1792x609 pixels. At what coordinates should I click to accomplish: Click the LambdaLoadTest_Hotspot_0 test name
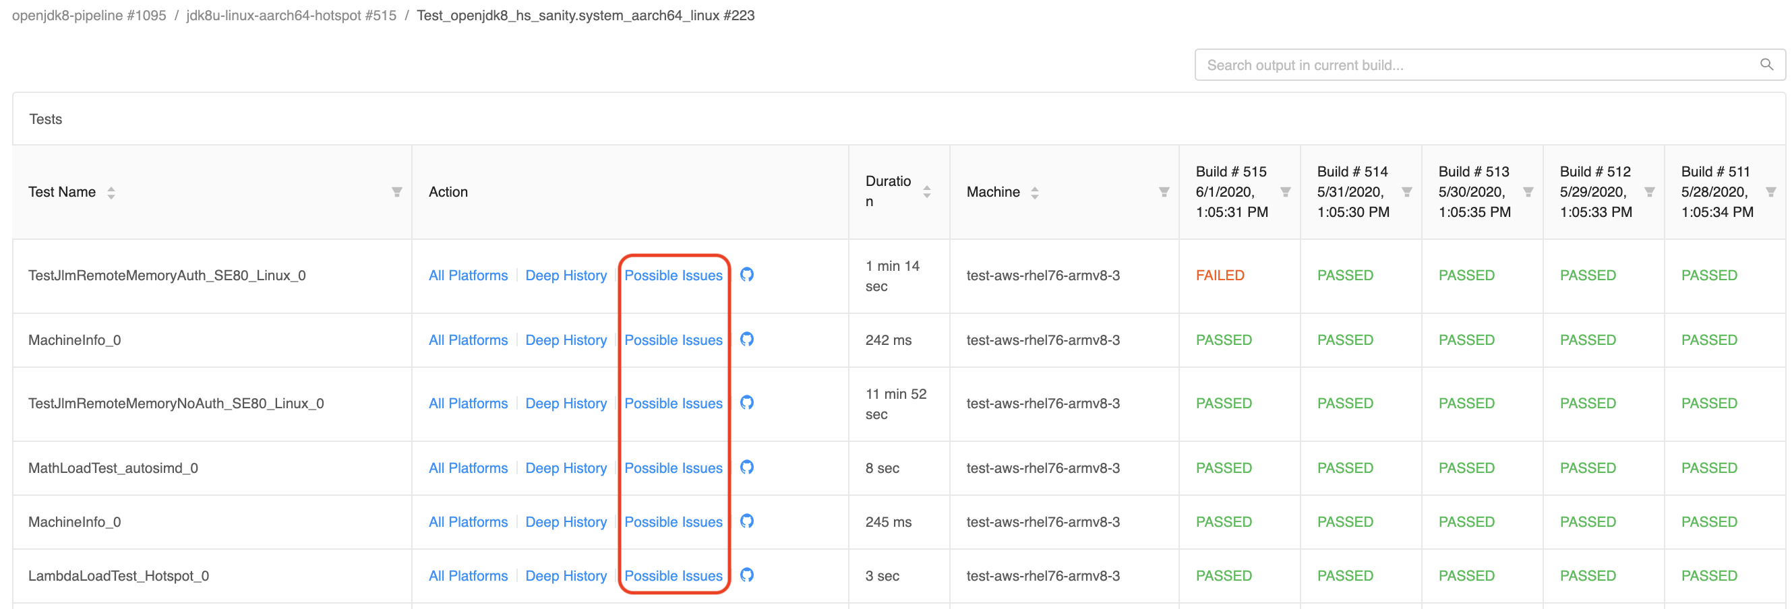pos(118,575)
